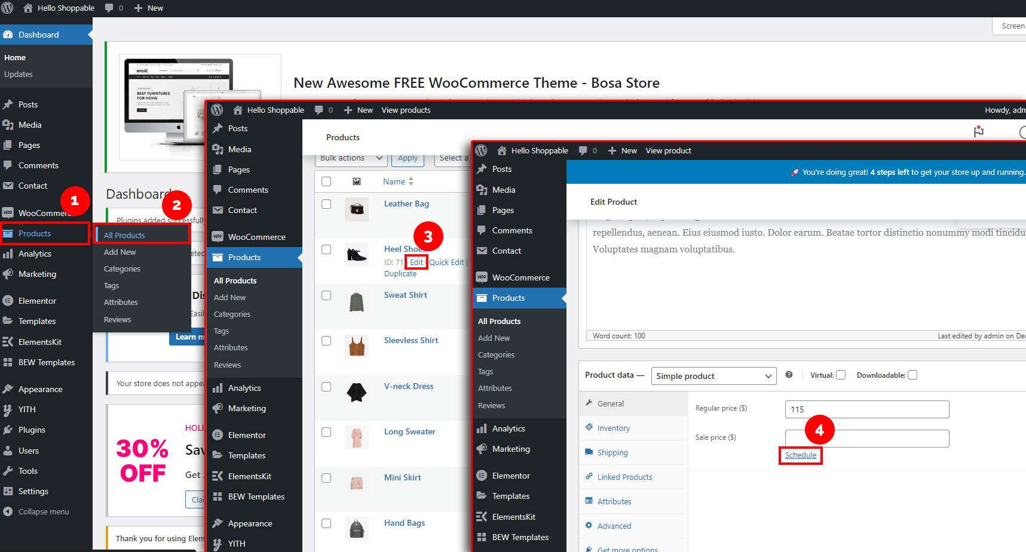Image resolution: width=1026 pixels, height=552 pixels.
Task: Click the Plugins icon in left sidebar
Action: tap(8, 430)
